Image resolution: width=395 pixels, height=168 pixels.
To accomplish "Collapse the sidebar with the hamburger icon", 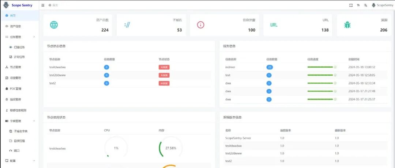I will coord(43,5).
